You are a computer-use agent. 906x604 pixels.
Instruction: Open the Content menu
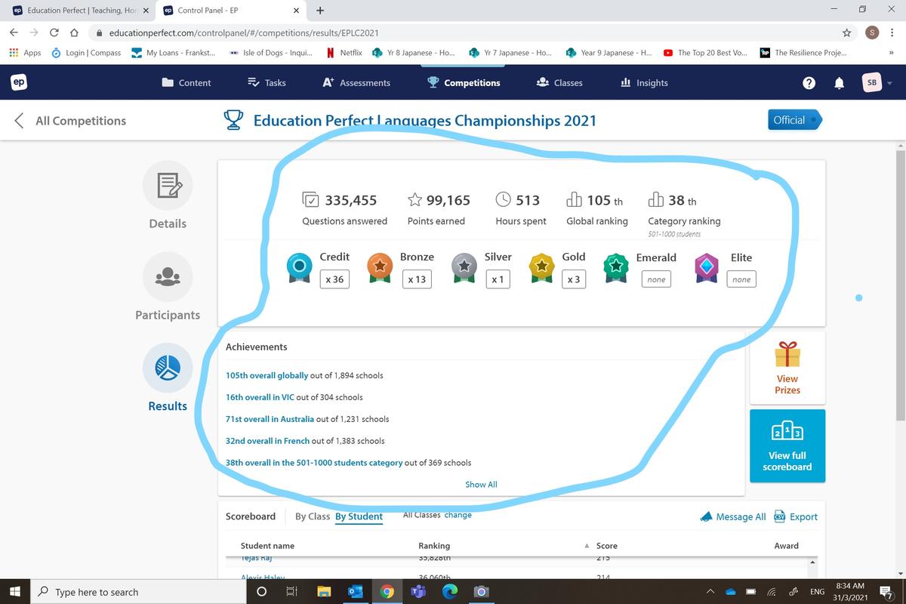[186, 83]
